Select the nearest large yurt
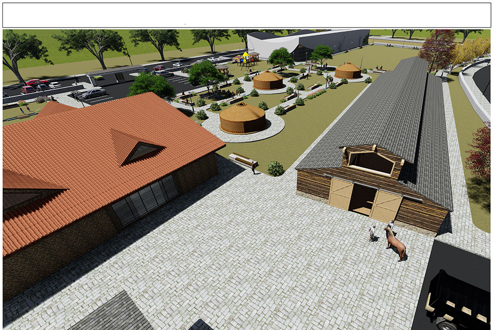The image size is (494, 330). pyautogui.click(x=242, y=119)
